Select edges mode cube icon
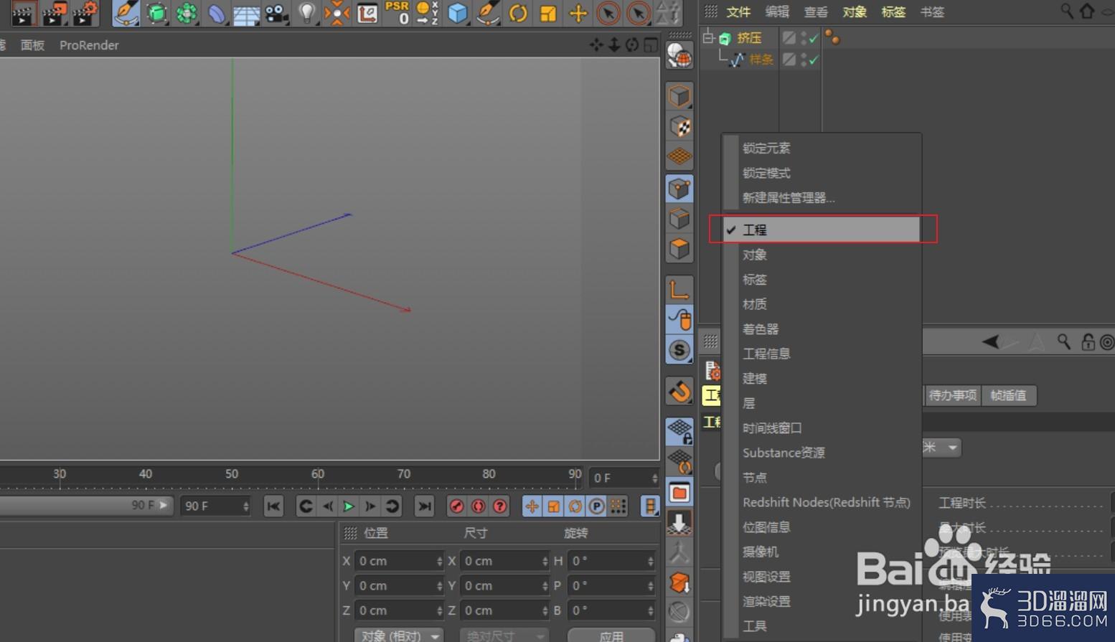The height and width of the screenshot is (642, 1115). (x=679, y=219)
